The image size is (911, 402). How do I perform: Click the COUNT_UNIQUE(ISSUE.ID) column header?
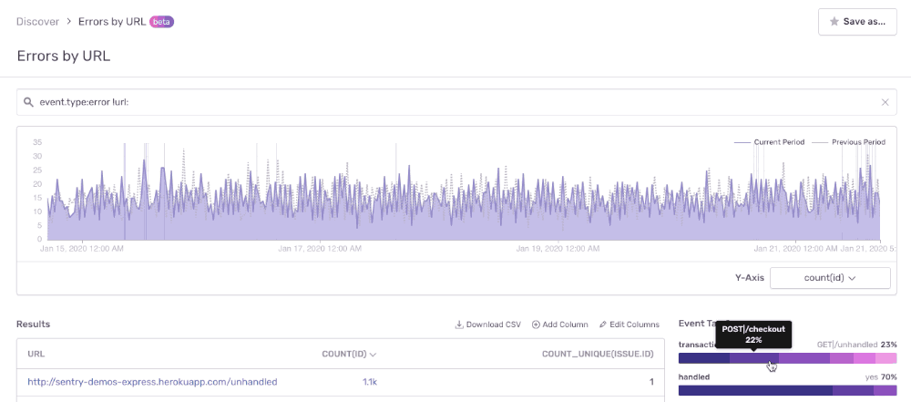tap(598, 354)
